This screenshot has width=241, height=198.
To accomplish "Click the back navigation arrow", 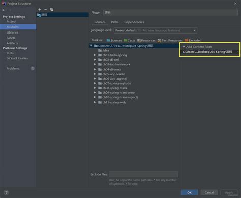I will 4,10.
